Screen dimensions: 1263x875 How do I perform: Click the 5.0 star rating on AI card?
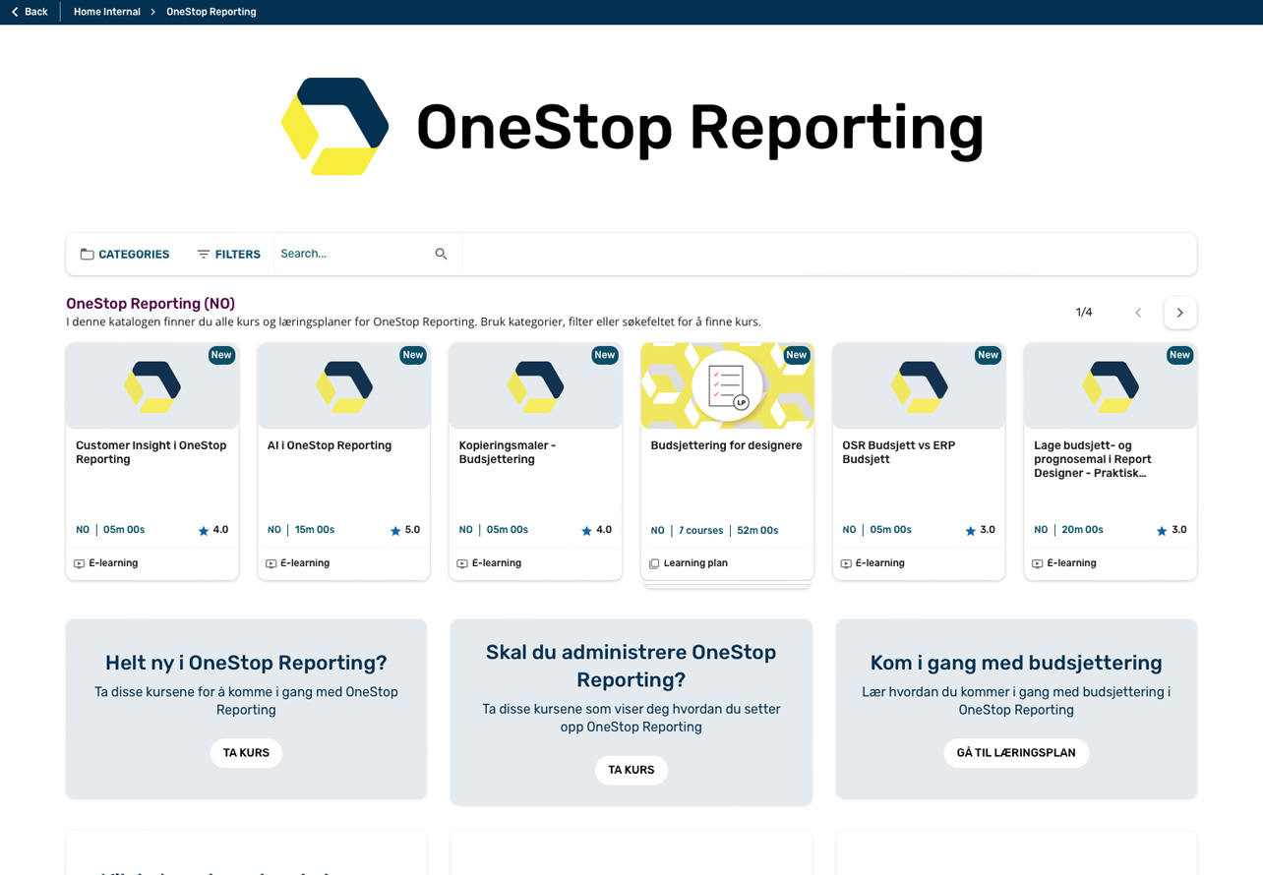click(x=405, y=530)
